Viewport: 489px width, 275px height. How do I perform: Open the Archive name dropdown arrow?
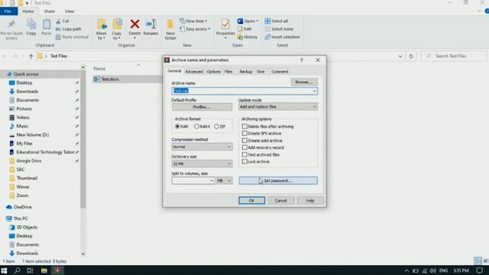pyautogui.click(x=314, y=91)
